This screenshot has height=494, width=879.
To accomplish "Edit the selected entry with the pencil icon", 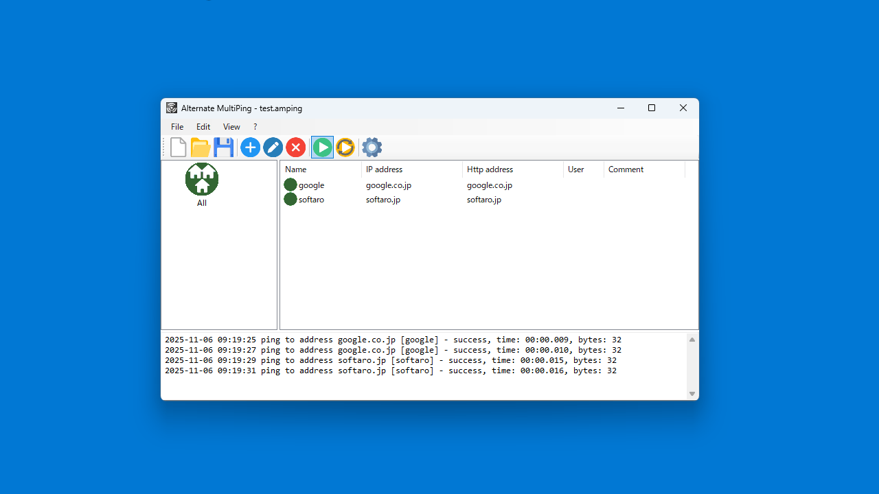I will point(273,148).
